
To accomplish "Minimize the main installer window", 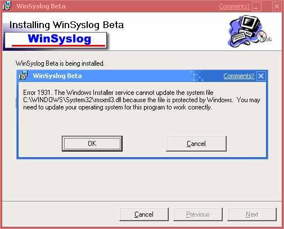I will pos(257,6).
